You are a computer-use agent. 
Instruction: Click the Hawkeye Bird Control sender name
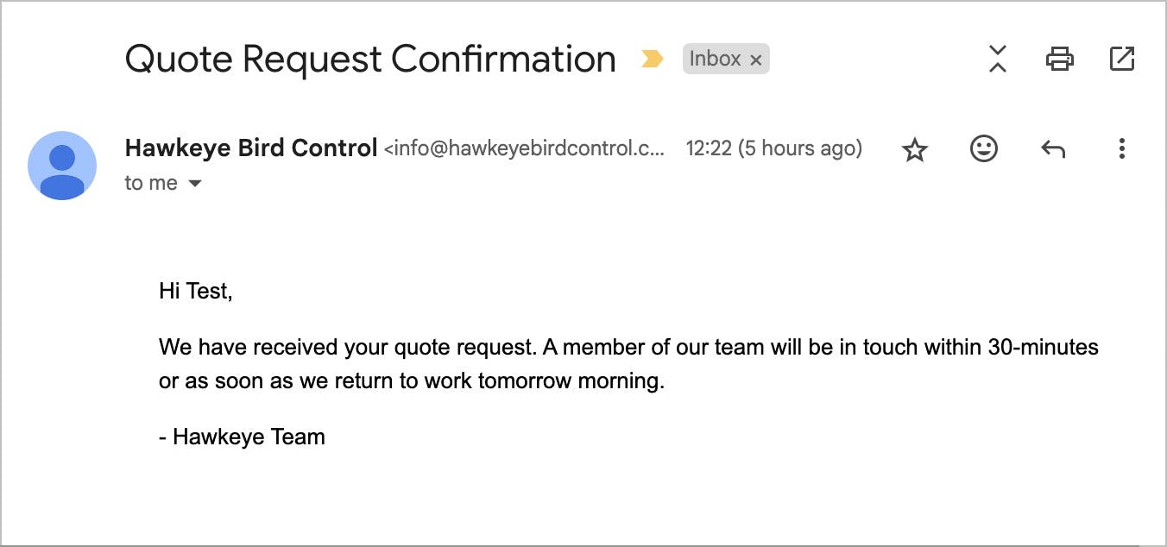[x=251, y=148]
